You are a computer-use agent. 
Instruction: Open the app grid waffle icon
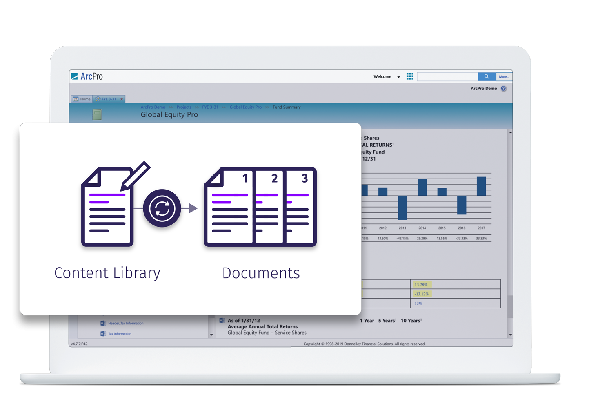[410, 76]
